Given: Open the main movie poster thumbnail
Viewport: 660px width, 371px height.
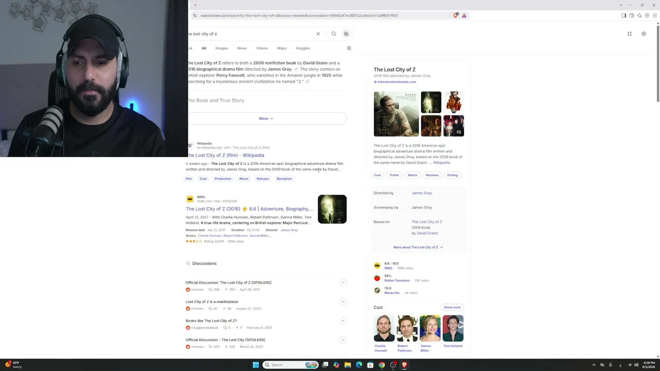Looking at the screenshot, I should [396, 114].
